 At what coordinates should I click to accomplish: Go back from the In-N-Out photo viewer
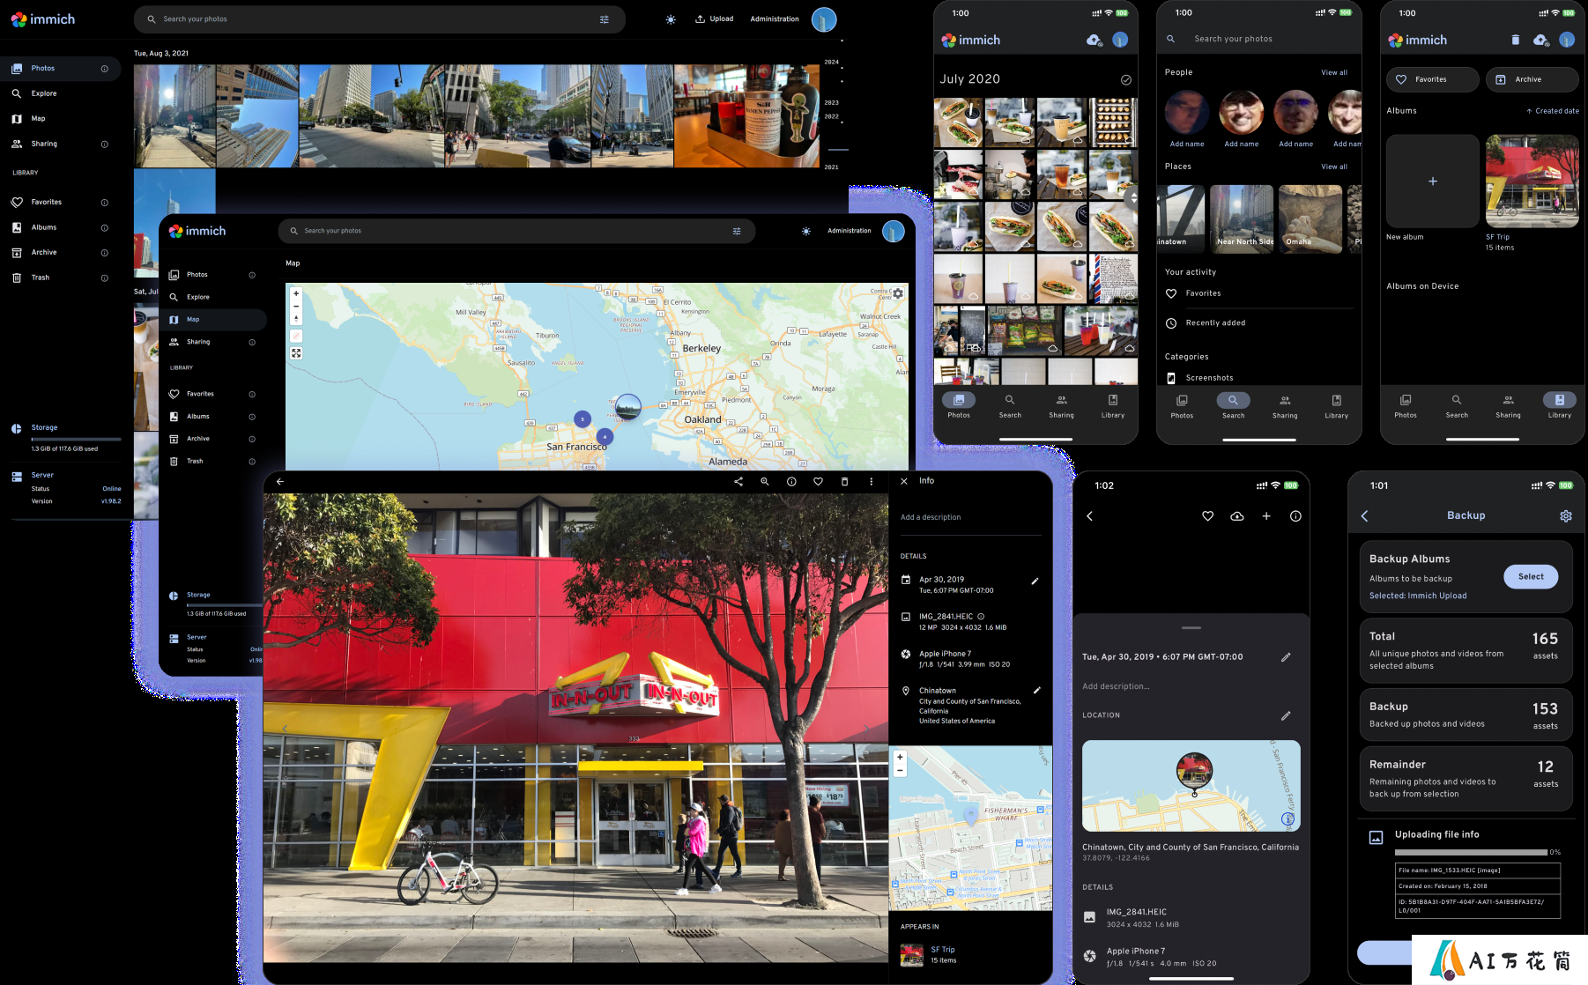[x=280, y=482]
